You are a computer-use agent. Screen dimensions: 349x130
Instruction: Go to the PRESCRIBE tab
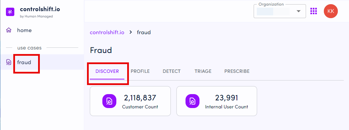click(x=237, y=71)
